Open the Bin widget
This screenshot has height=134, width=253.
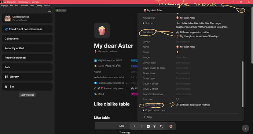27,87
